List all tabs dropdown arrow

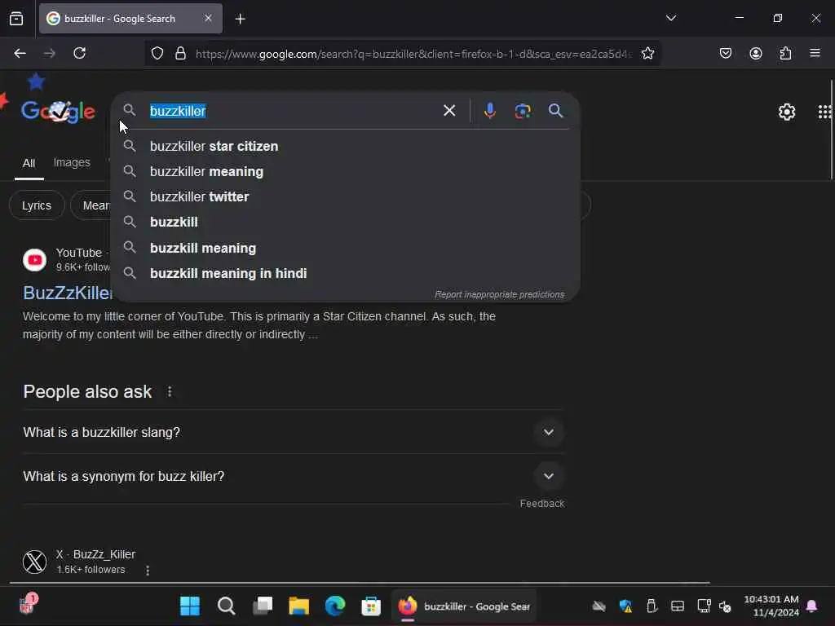tap(671, 18)
